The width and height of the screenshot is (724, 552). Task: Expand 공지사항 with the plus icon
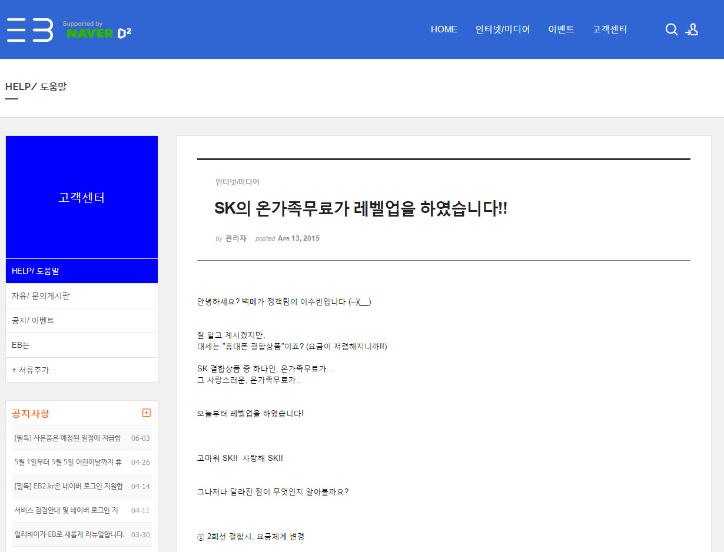[147, 413]
